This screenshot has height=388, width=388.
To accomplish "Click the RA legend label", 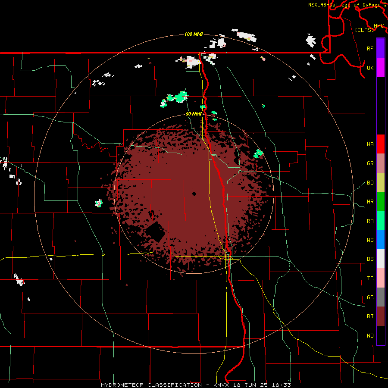I will tap(370, 221).
